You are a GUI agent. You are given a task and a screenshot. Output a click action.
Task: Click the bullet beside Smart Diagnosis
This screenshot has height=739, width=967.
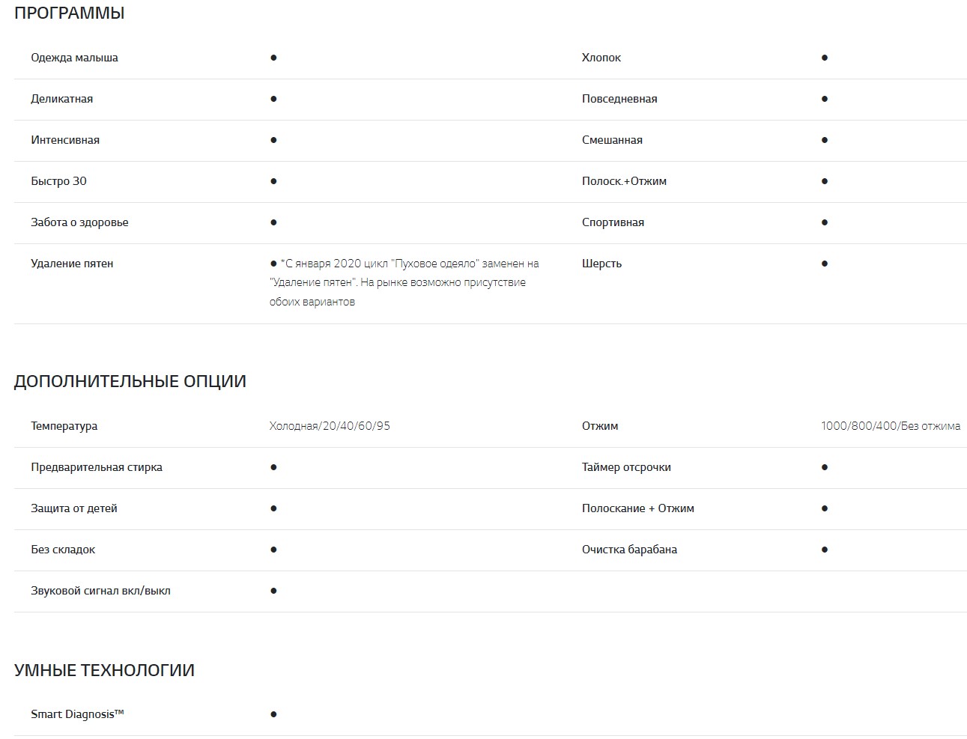[x=273, y=714]
